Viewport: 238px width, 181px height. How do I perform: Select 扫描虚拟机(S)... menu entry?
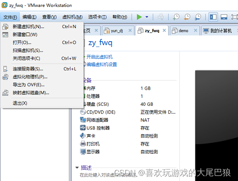coord(42,50)
